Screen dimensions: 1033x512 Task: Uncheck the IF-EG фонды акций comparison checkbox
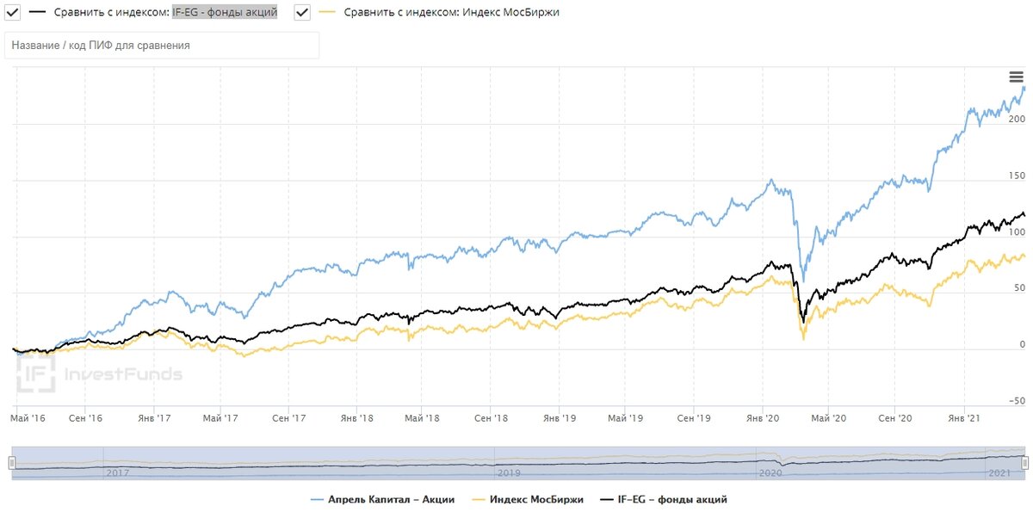coord(13,13)
